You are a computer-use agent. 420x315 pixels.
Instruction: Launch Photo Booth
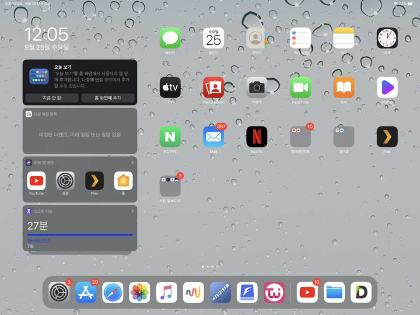213,87
